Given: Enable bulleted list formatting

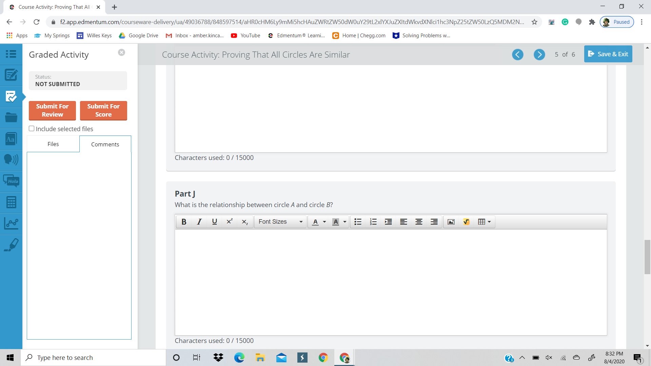Looking at the screenshot, I should click(x=358, y=222).
